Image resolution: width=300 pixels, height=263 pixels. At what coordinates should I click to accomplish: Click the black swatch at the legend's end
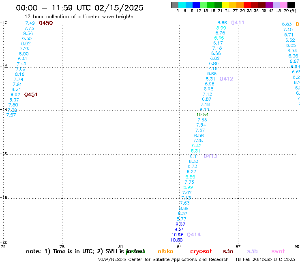[291, 5]
